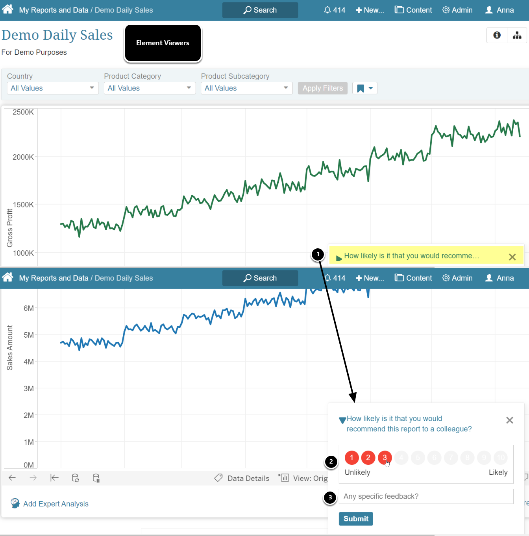This screenshot has height=536, width=529.
Task: Click the report info icon
Action: [x=496, y=35]
